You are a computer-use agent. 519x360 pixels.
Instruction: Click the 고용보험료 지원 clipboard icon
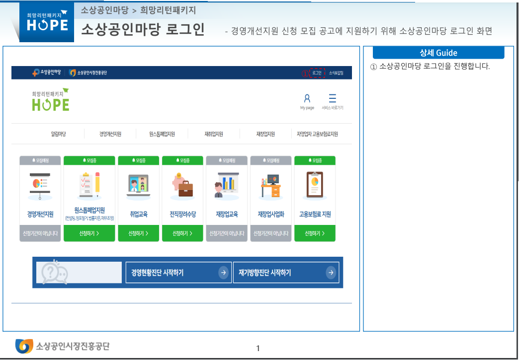314,184
